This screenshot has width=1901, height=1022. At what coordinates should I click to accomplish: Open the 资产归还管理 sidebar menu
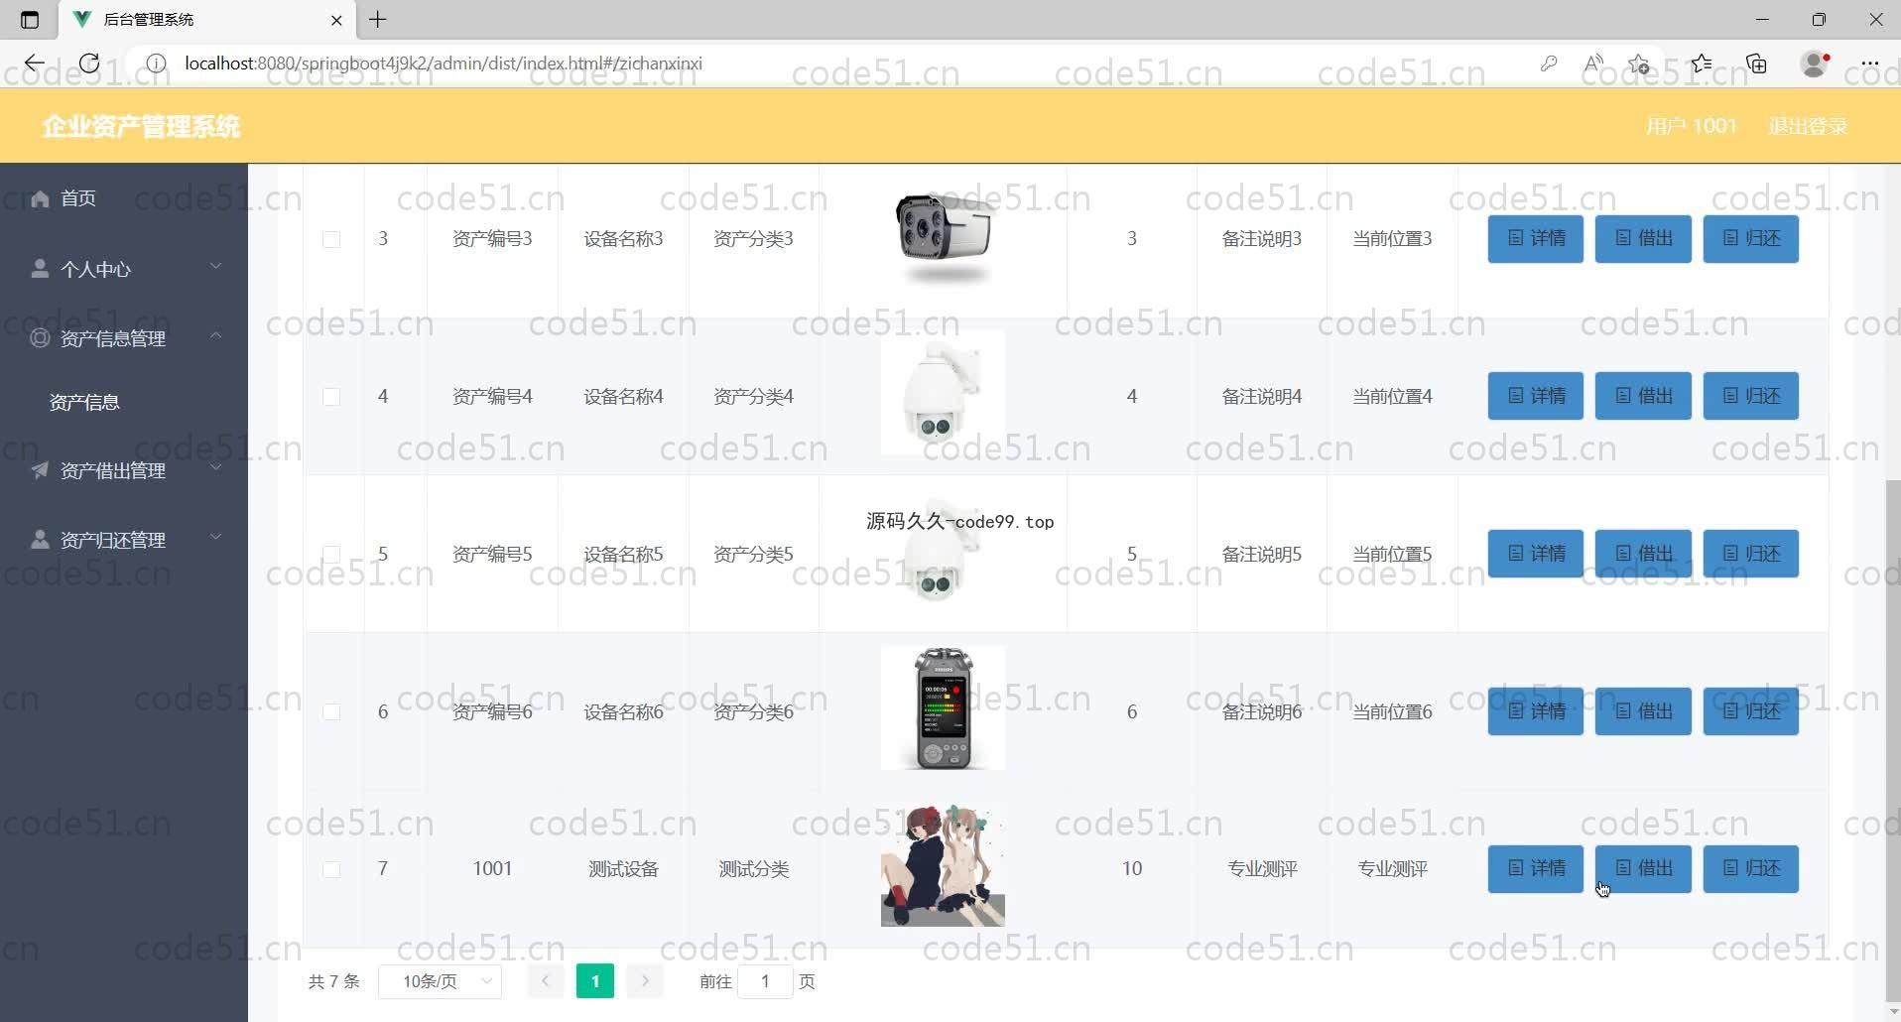pos(124,540)
